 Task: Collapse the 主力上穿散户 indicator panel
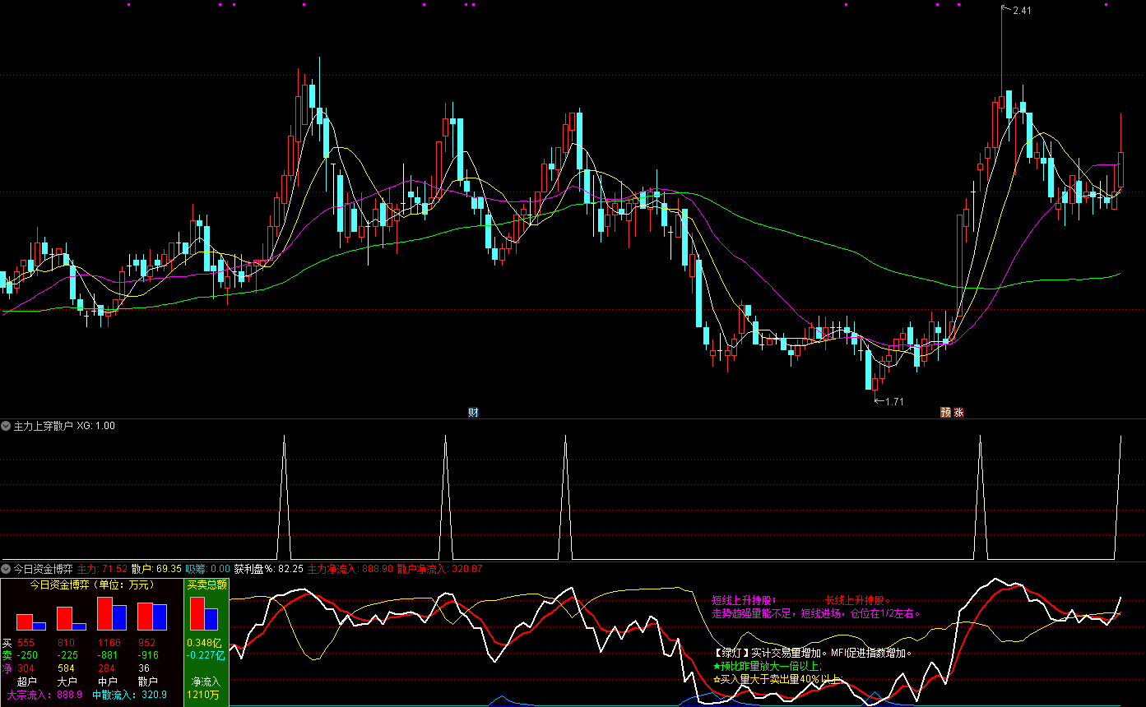click(x=6, y=426)
